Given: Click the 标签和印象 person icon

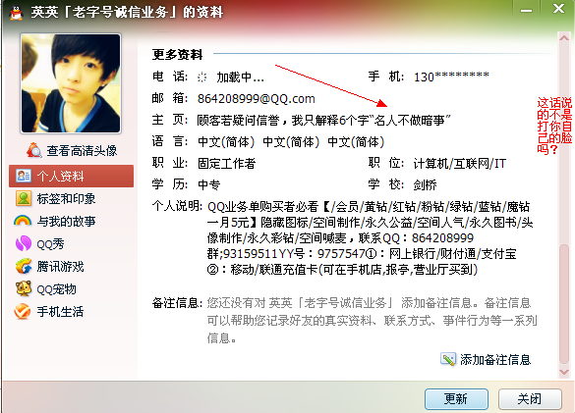Looking at the screenshot, I should [24, 198].
